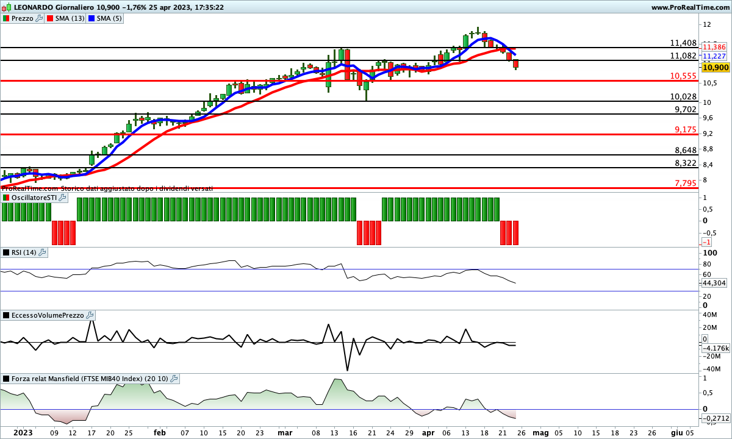This screenshot has width=732, height=439.
Task: Click the 8,322 price level label
Action: tap(686, 163)
